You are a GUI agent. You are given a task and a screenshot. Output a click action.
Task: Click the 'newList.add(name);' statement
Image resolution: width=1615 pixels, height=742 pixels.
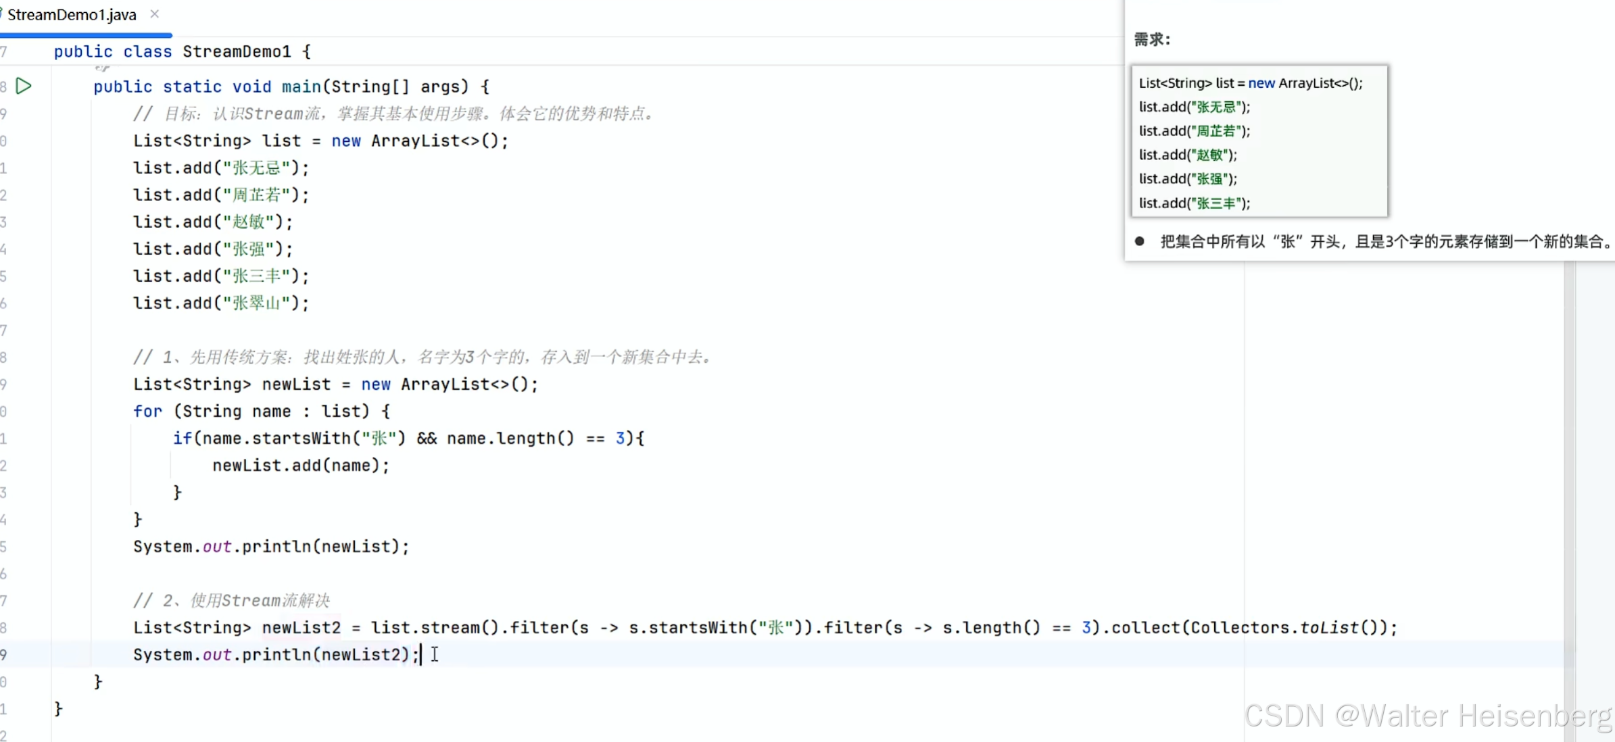(x=301, y=465)
